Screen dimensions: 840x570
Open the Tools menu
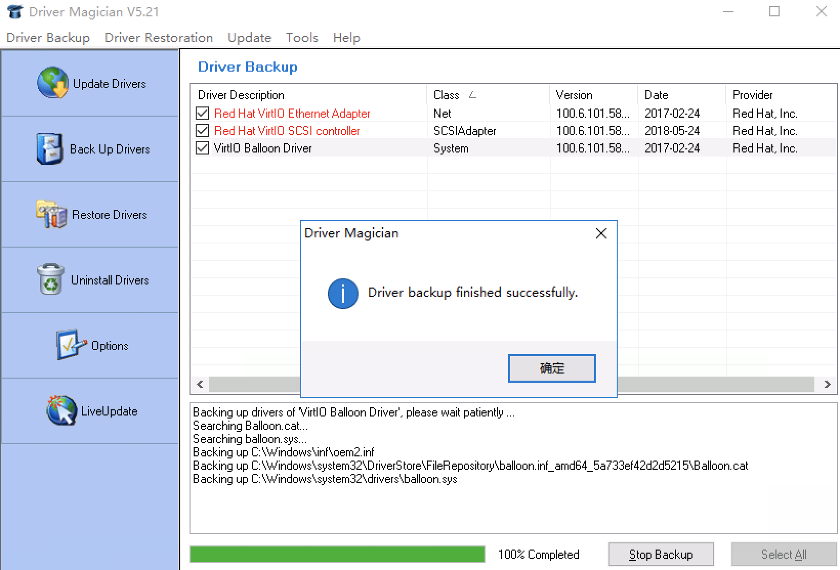tap(302, 37)
